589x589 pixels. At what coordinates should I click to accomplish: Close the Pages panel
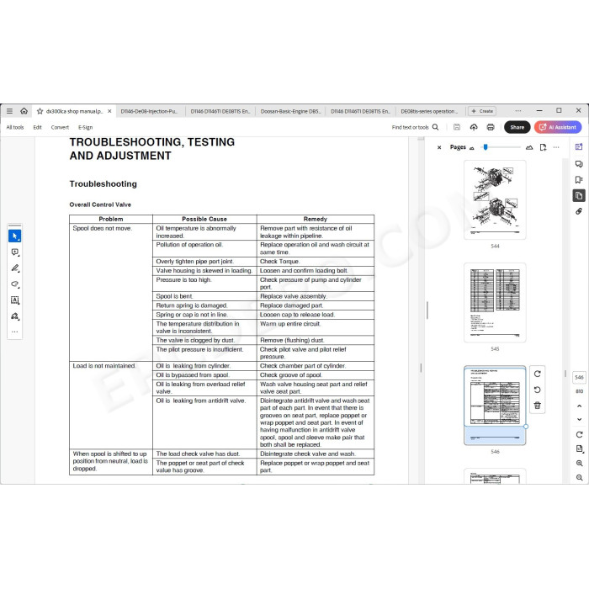(x=439, y=147)
